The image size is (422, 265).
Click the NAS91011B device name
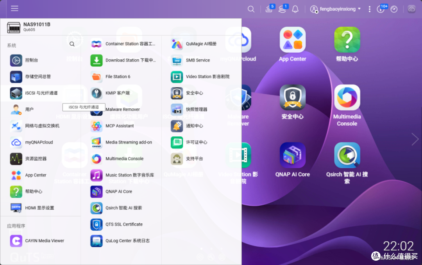click(x=37, y=25)
